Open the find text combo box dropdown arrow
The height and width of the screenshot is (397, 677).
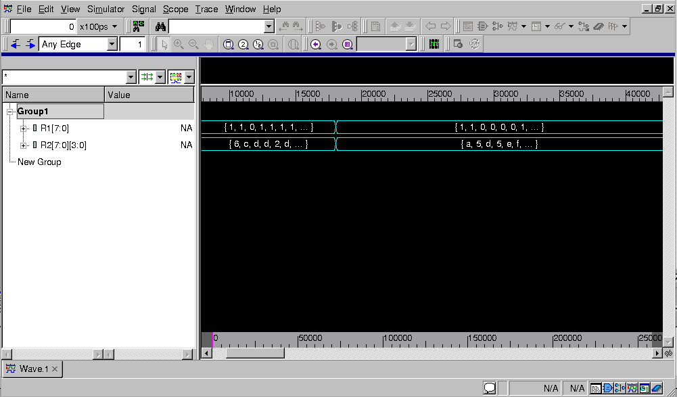pyautogui.click(x=269, y=26)
